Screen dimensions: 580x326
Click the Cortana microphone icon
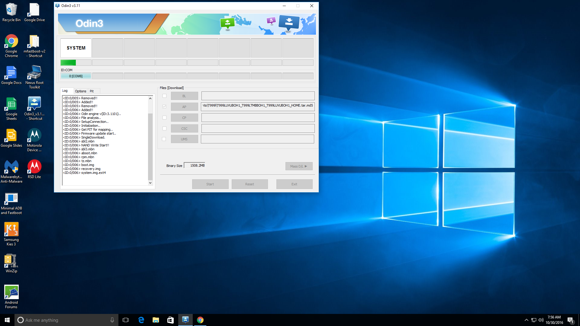(x=112, y=320)
